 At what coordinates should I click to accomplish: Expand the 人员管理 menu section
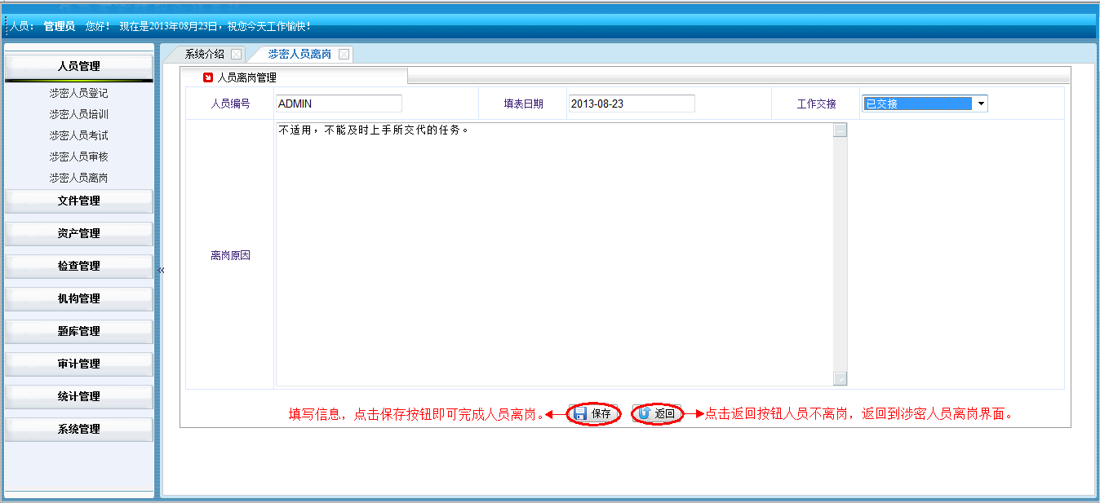click(78, 66)
